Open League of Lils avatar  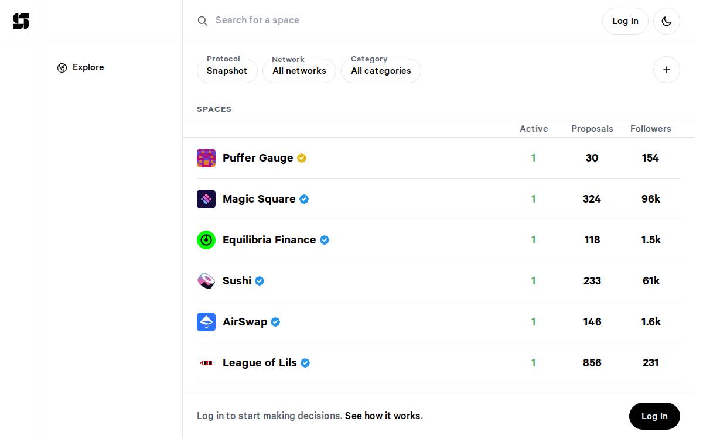click(206, 363)
